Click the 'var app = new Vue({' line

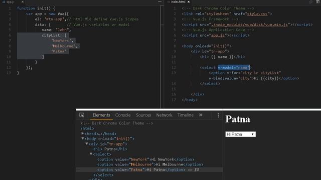coord(47,14)
